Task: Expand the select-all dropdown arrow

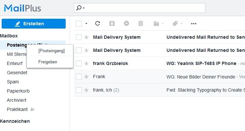Action: (86, 24)
